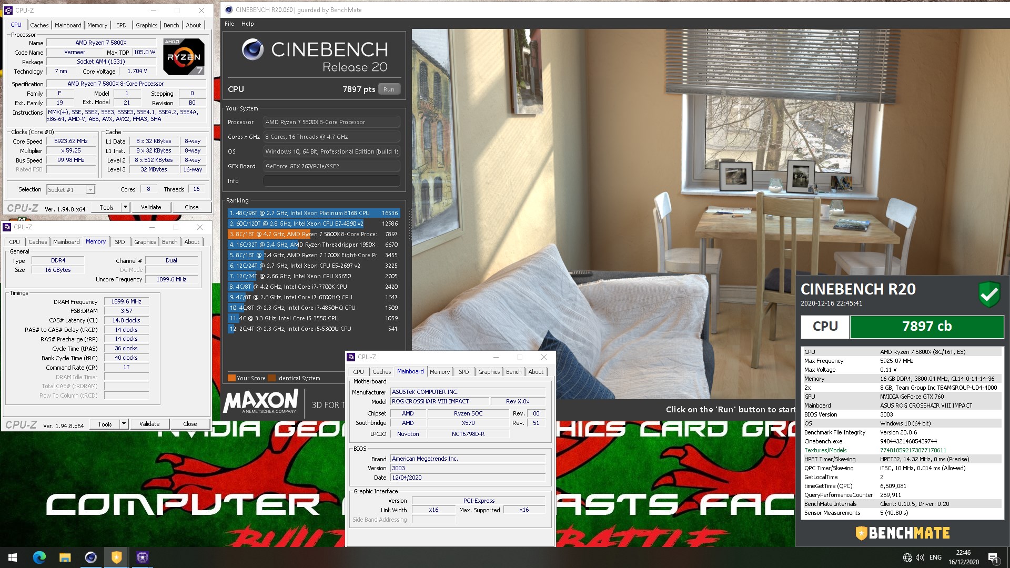Screen dimensions: 1010x568
Task: Launch Microsoft Edge from the taskbar
Action: 39,557
